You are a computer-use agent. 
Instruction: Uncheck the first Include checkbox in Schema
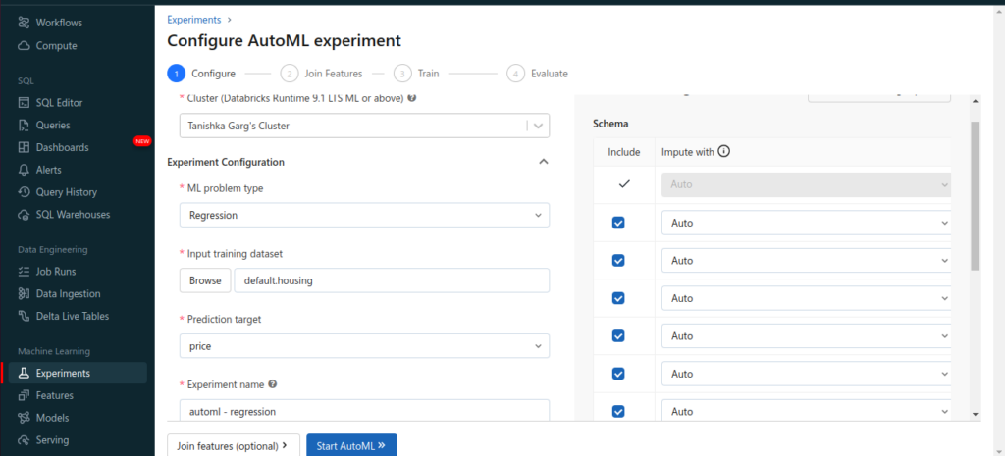click(x=618, y=223)
